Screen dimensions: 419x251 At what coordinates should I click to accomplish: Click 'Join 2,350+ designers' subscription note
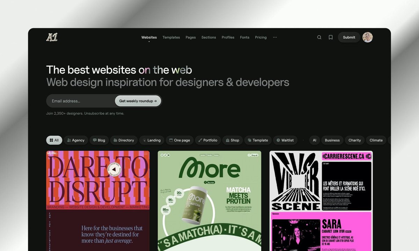(85, 113)
